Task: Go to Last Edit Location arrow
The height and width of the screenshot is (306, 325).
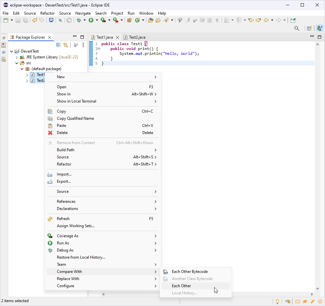Action: [251, 20]
